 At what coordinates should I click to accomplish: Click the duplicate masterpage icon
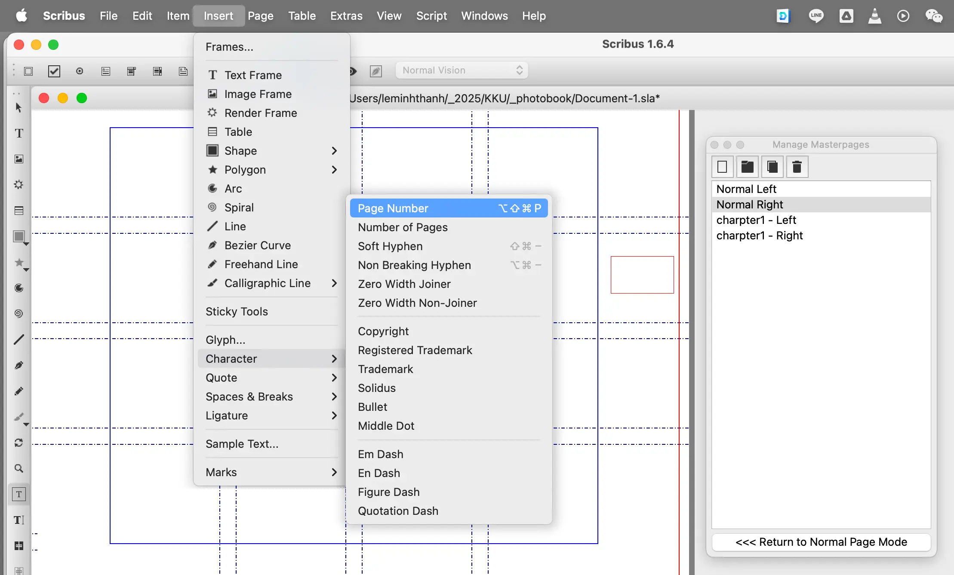point(772,167)
